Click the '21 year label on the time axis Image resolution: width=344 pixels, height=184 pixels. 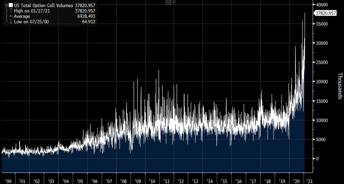311,180
